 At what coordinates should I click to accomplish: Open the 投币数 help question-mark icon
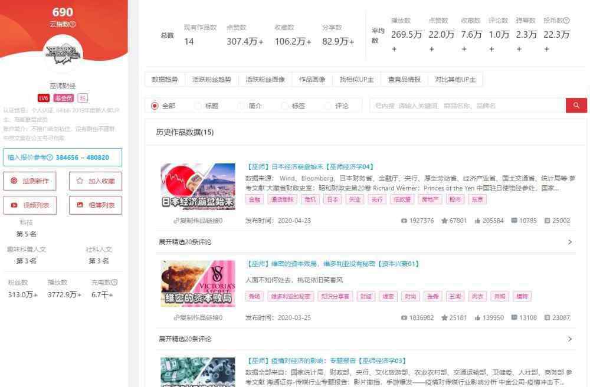click(x=566, y=20)
